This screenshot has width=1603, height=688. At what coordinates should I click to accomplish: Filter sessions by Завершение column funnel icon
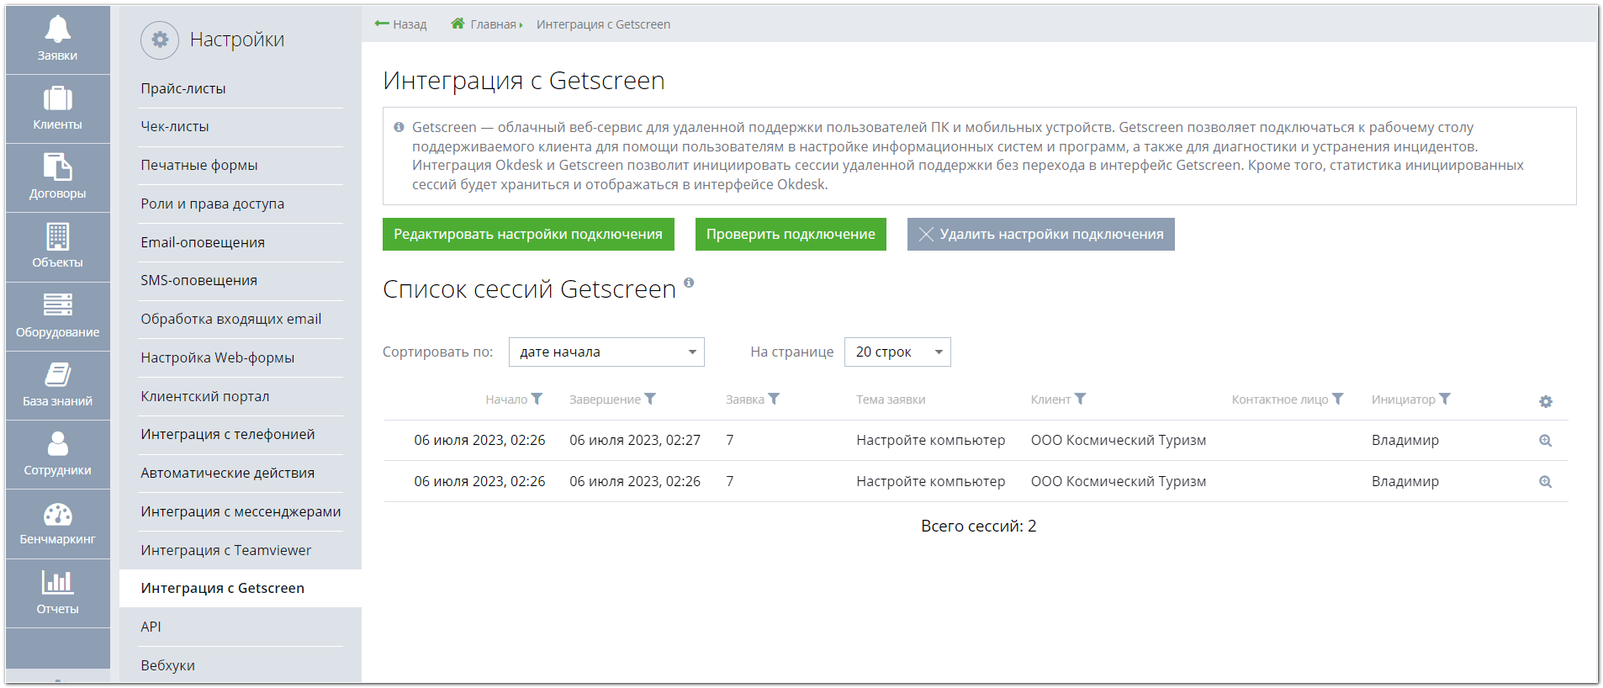(650, 399)
